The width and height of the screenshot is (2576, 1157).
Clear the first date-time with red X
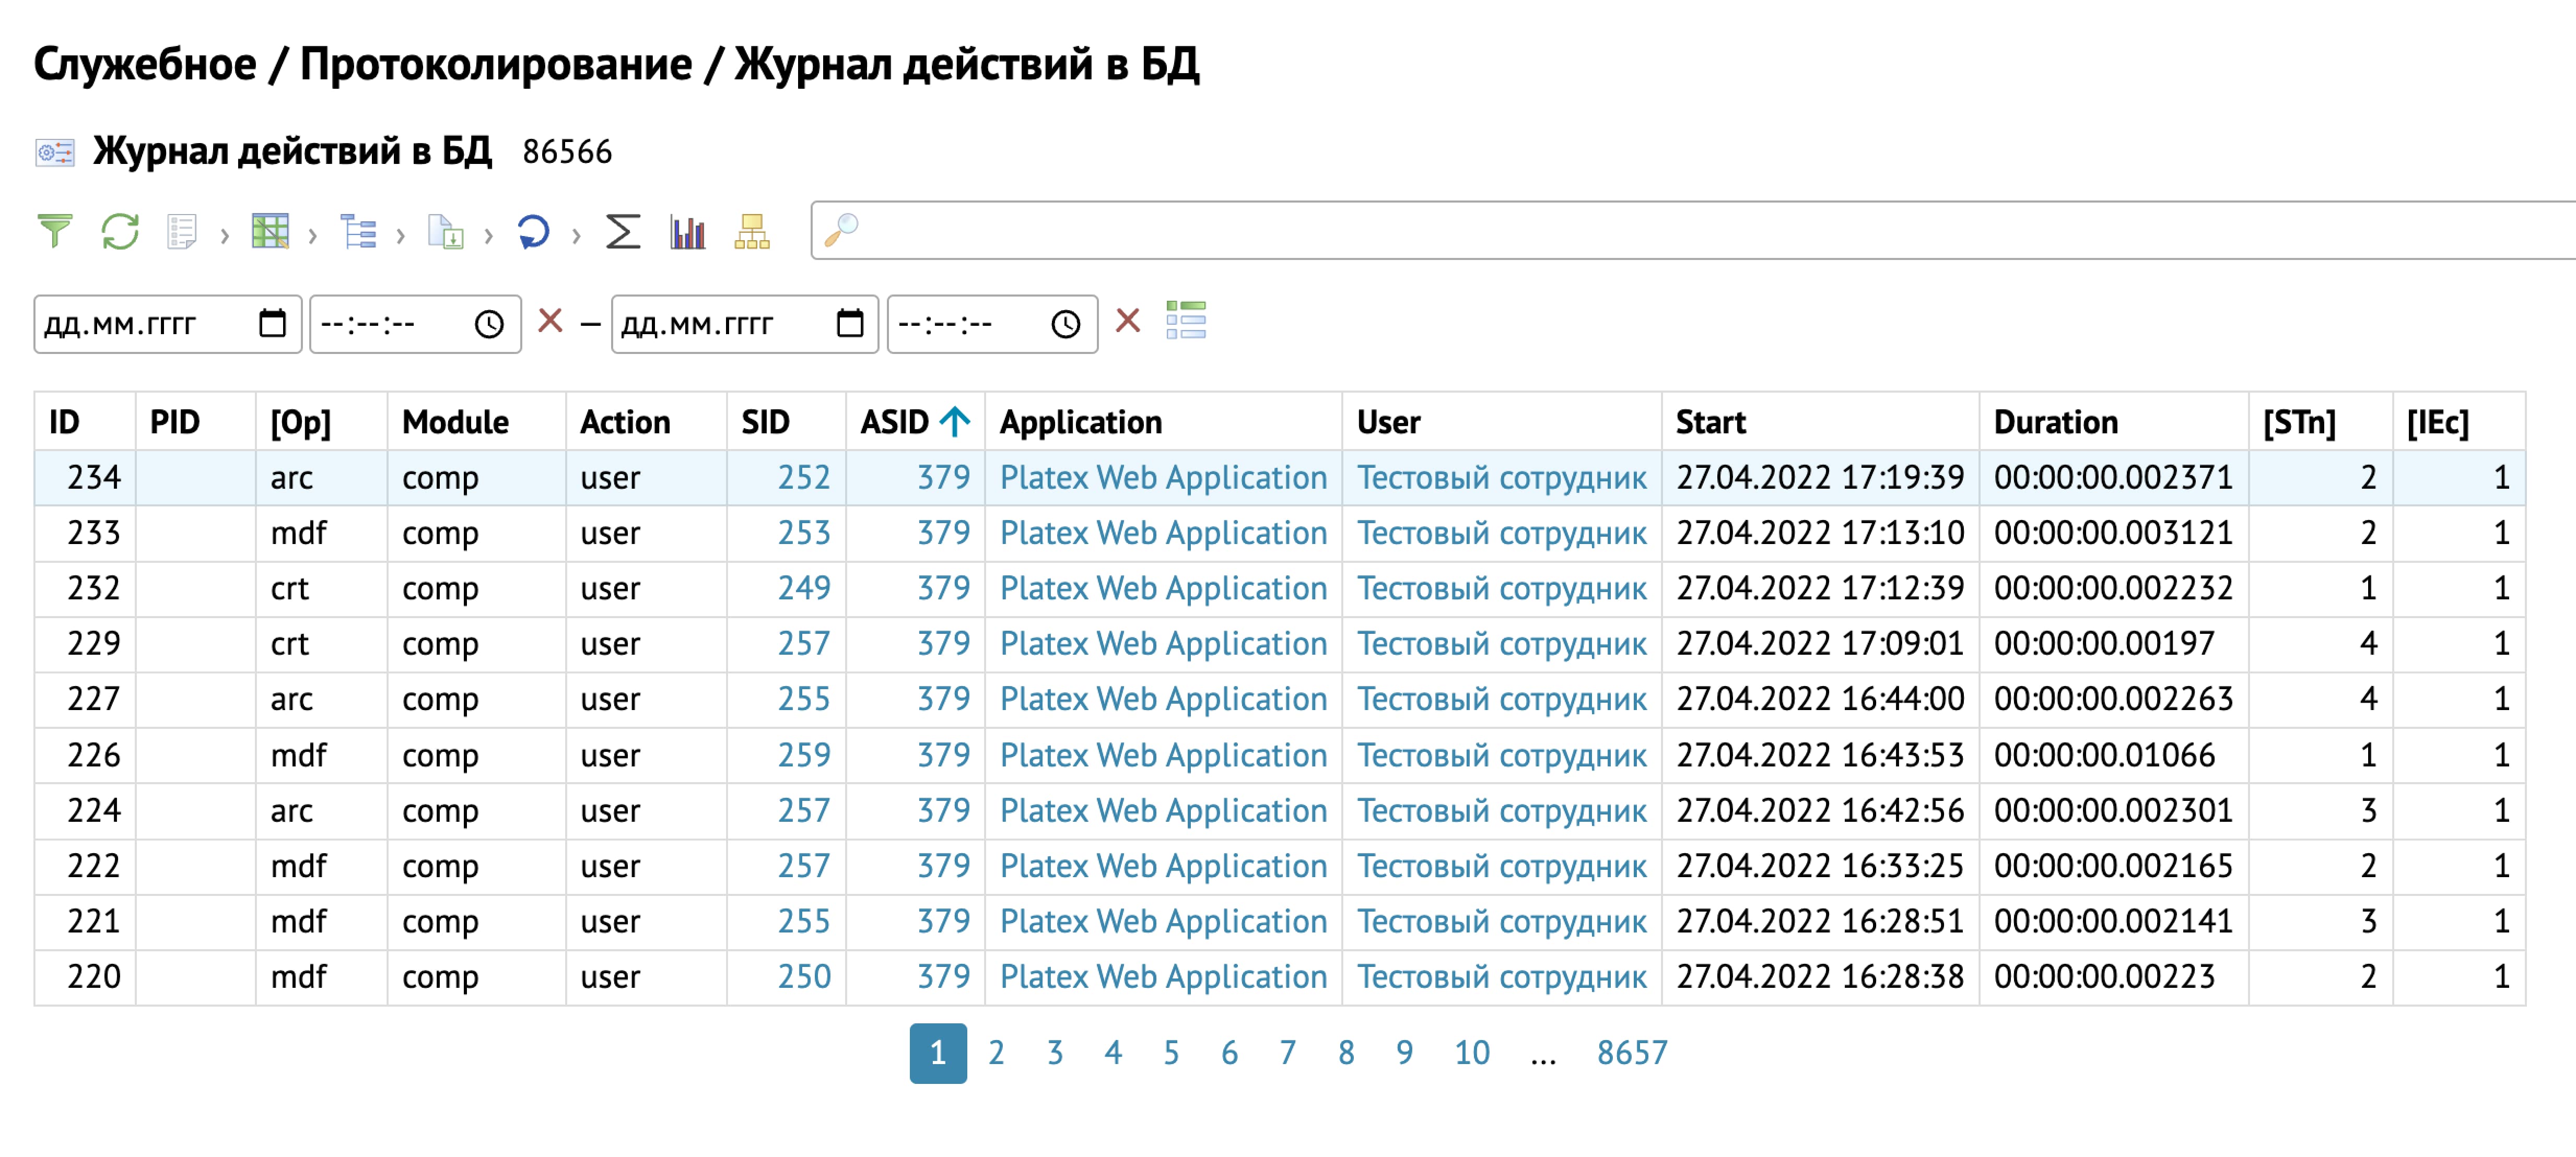coord(550,321)
